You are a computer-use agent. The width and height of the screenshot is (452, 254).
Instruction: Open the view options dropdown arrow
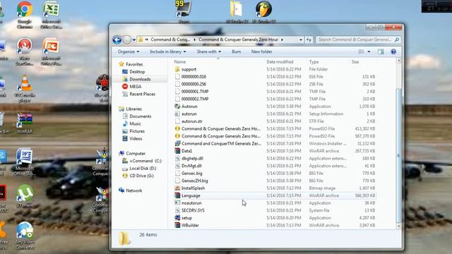coord(369,52)
